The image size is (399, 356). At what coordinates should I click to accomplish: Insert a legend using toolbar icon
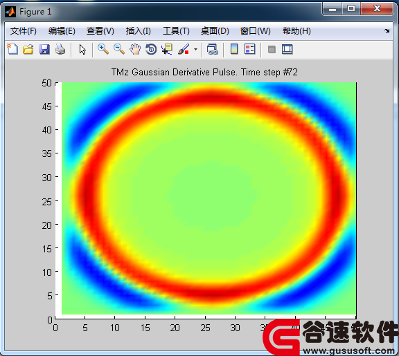tap(249, 49)
